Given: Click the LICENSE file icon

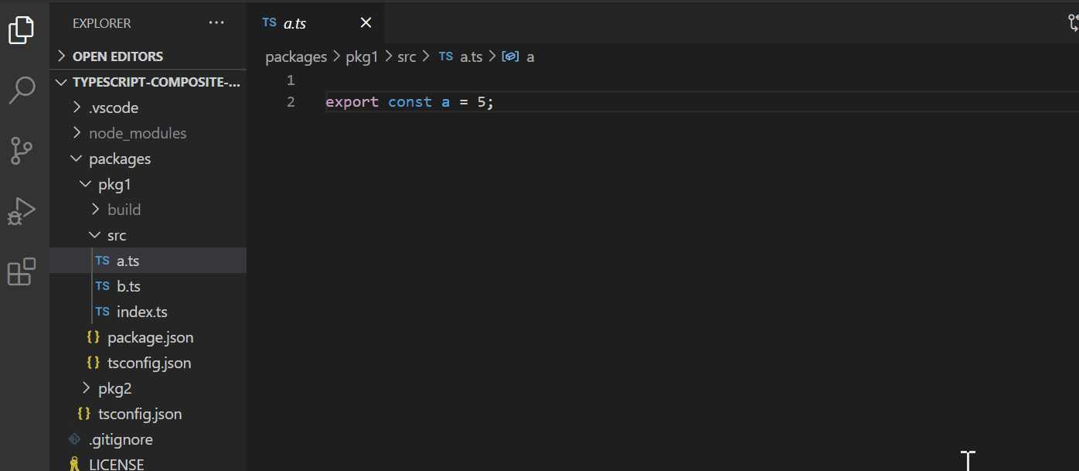Looking at the screenshot, I should [x=74, y=463].
